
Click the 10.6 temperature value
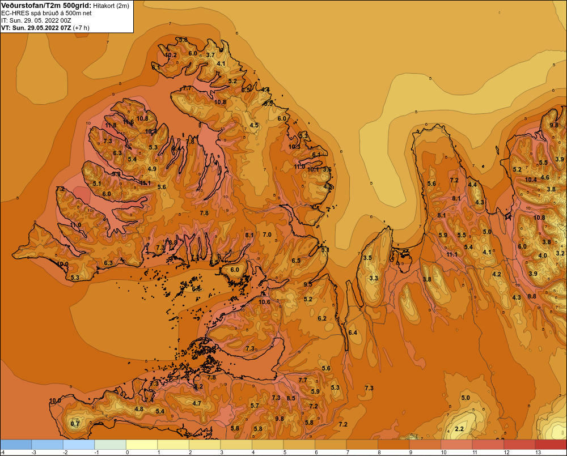(264, 302)
